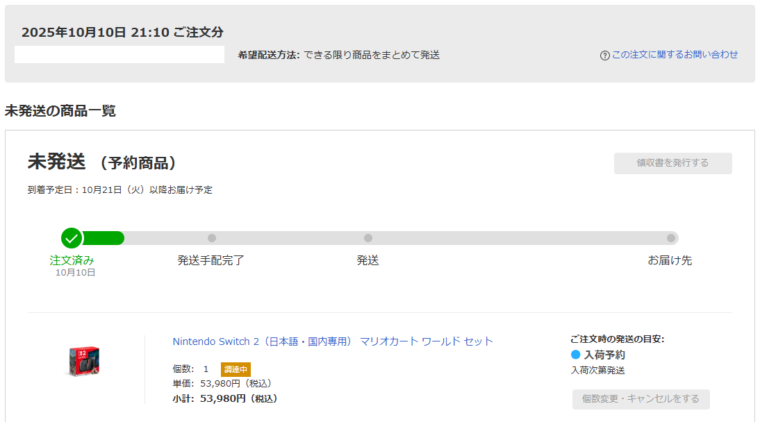Click the orange 調達中 status badge
Image resolution: width=760 pixels, height=422 pixels.
point(236,369)
